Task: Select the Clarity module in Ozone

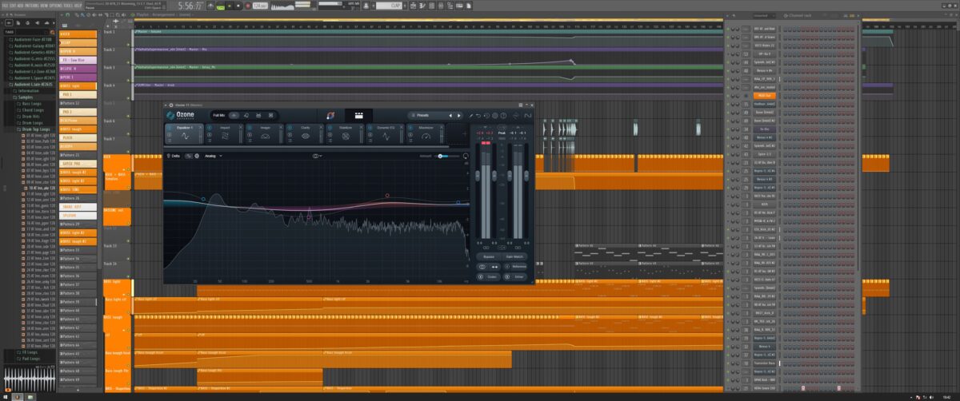Action: (306, 136)
